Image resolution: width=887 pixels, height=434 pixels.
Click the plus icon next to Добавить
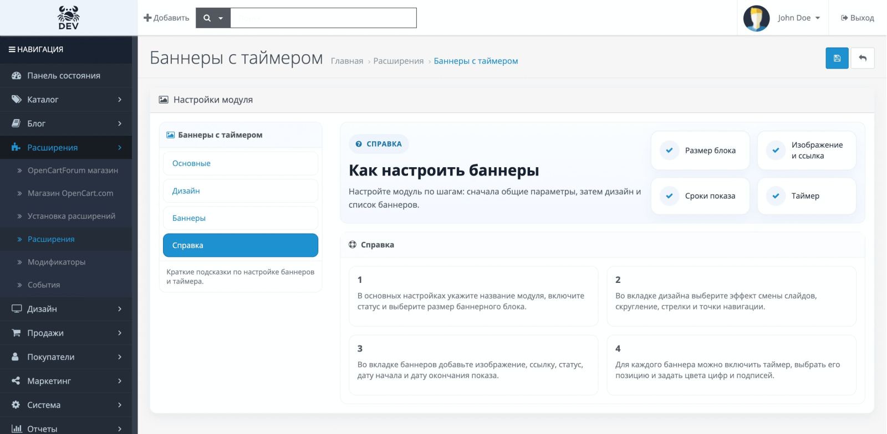tap(147, 18)
